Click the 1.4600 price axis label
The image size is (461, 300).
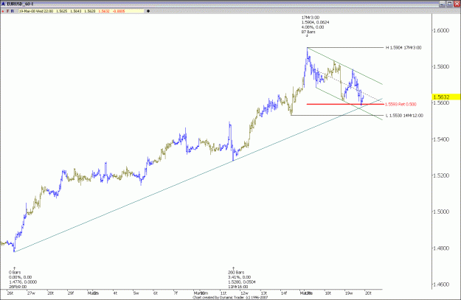[442, 285]
